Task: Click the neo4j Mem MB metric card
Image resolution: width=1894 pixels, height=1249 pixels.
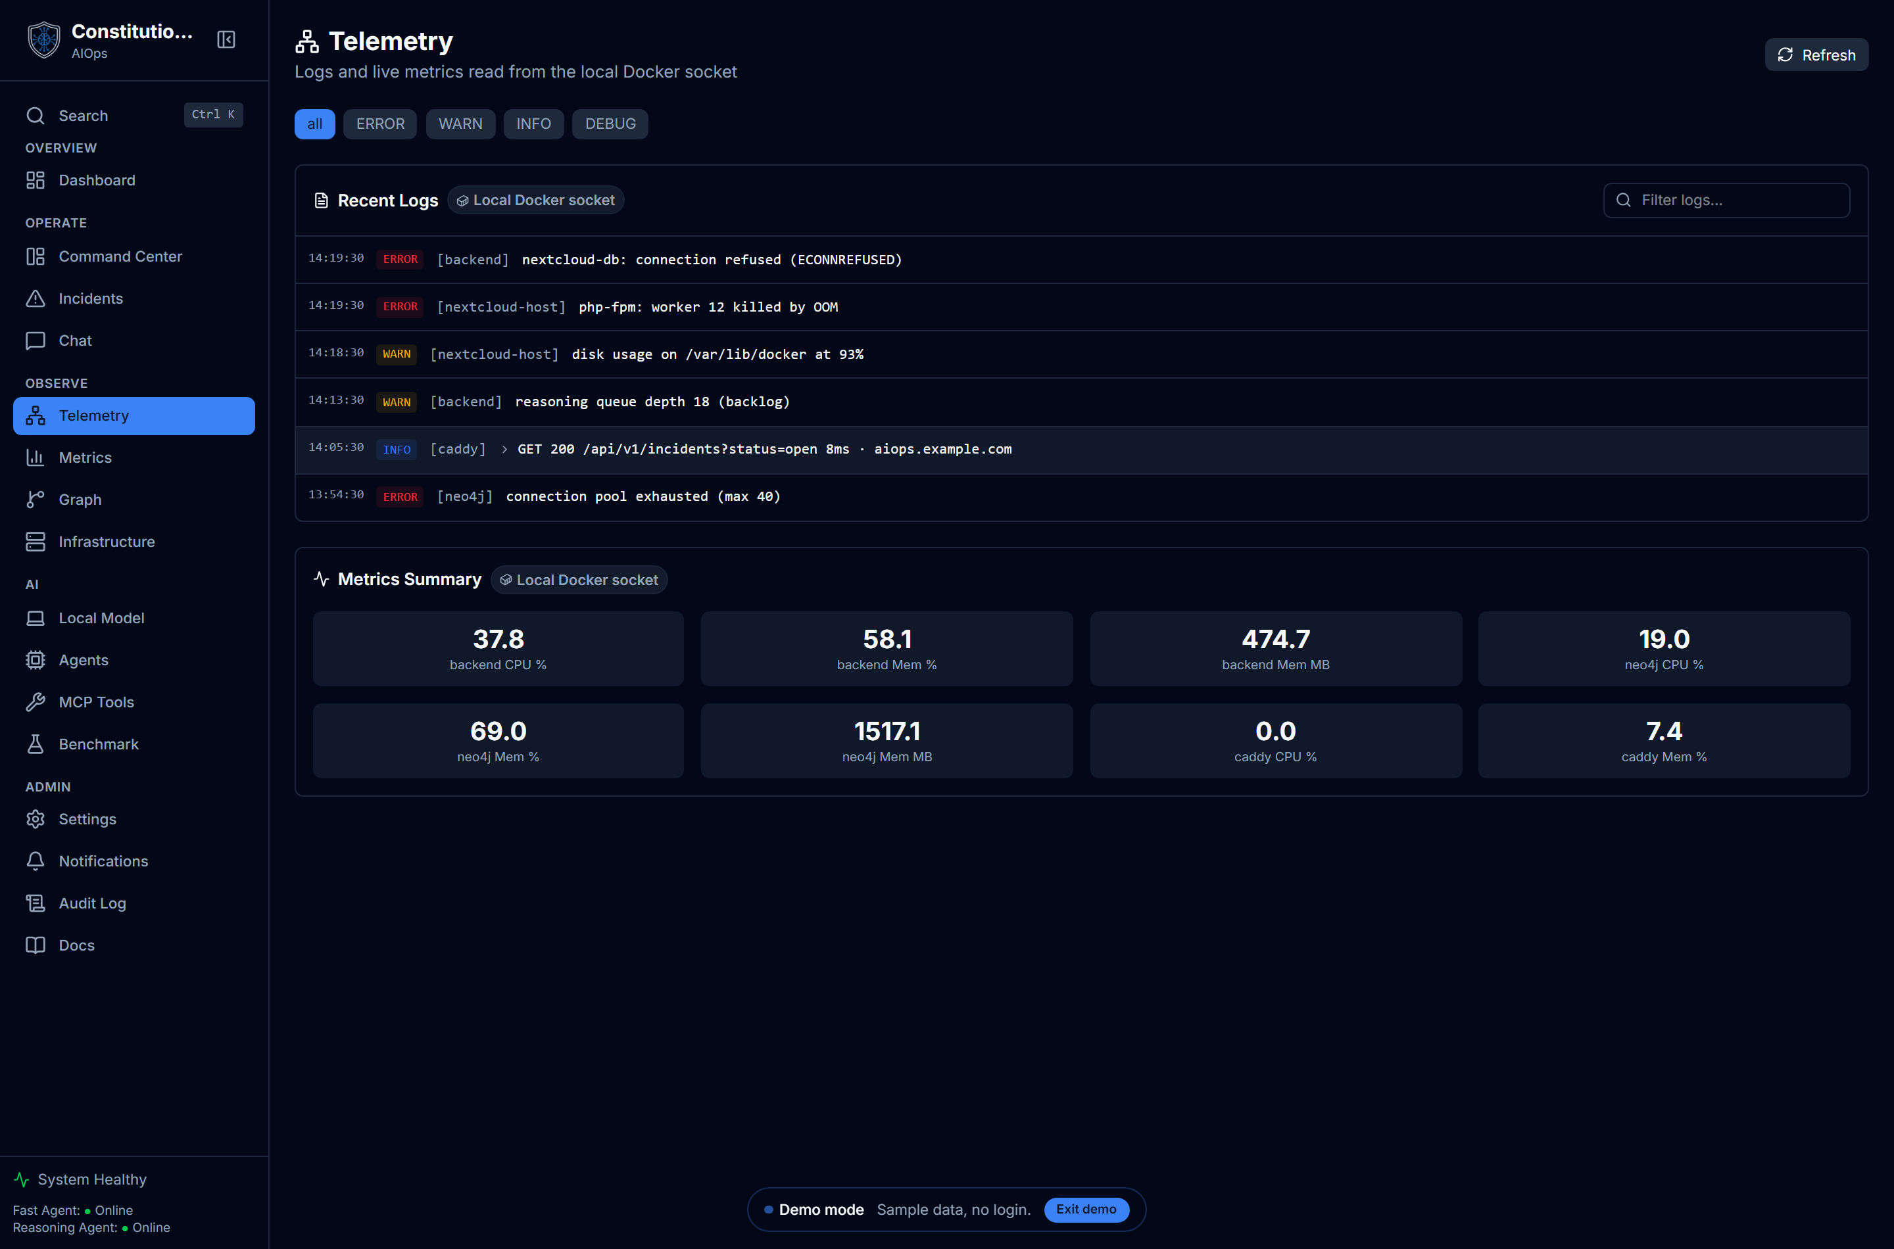Action: 887,741
